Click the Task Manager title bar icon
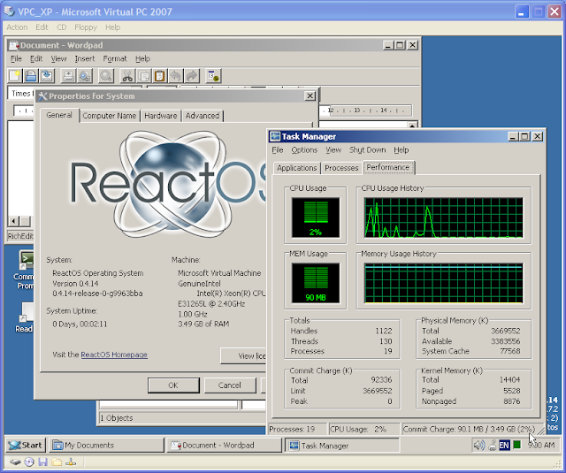 (275, 136)
